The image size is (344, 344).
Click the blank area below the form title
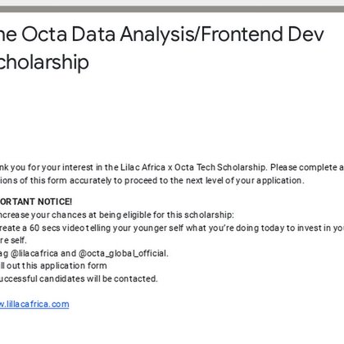pyautogui.click(x=172, y=115)
